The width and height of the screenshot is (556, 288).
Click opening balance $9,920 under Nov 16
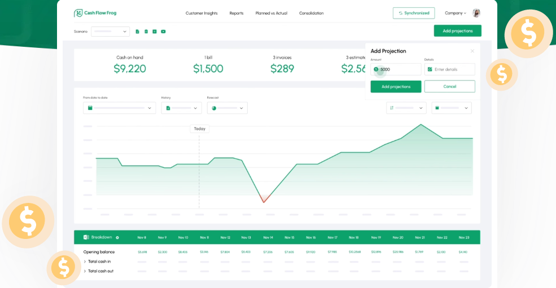point(310,252)
